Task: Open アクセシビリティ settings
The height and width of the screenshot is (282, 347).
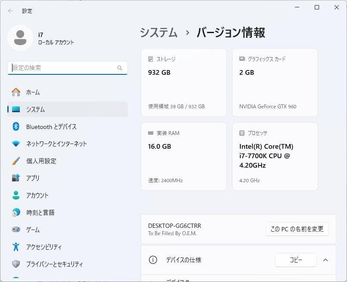Action: coord(15,247)
